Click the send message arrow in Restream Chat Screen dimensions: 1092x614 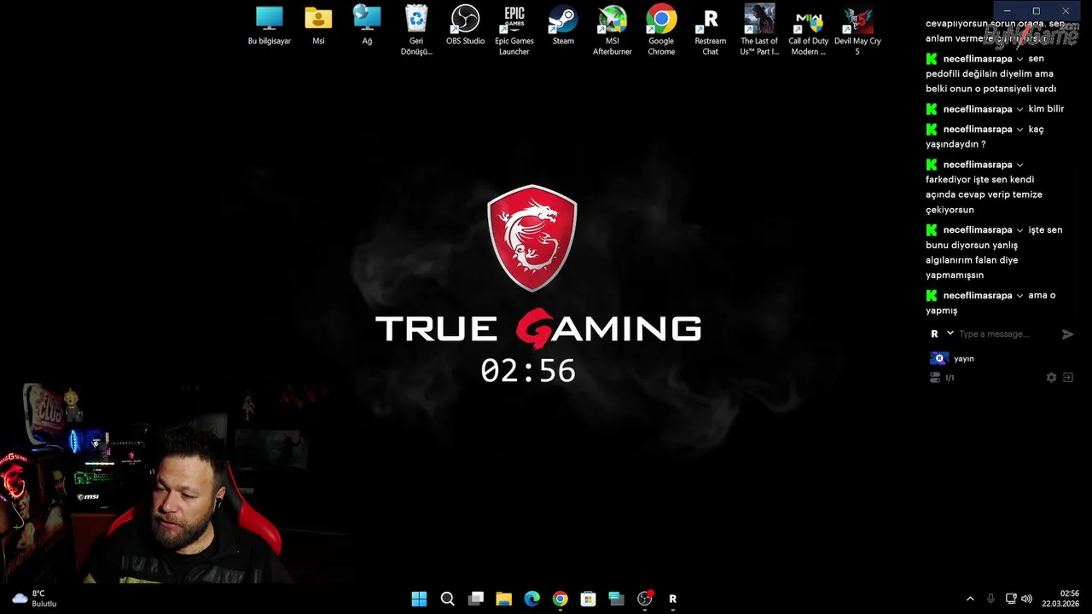1067,334
